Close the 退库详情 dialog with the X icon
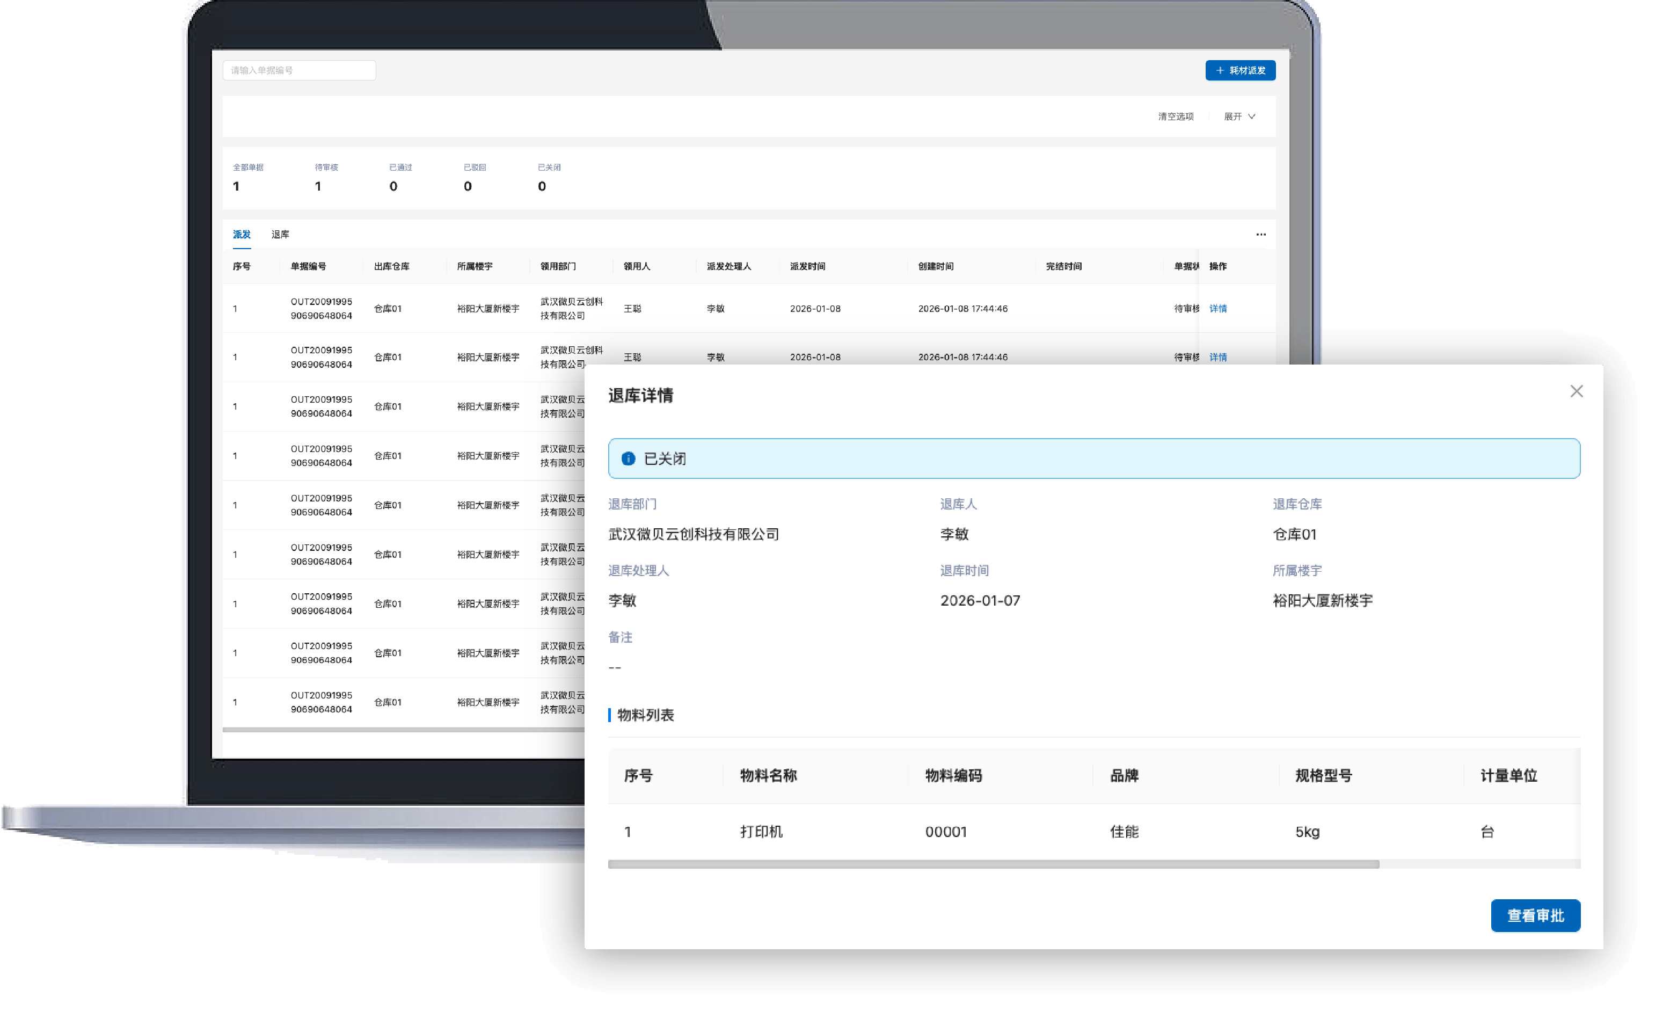This screenshot has width=1663, height=1019. (1576, 391)
